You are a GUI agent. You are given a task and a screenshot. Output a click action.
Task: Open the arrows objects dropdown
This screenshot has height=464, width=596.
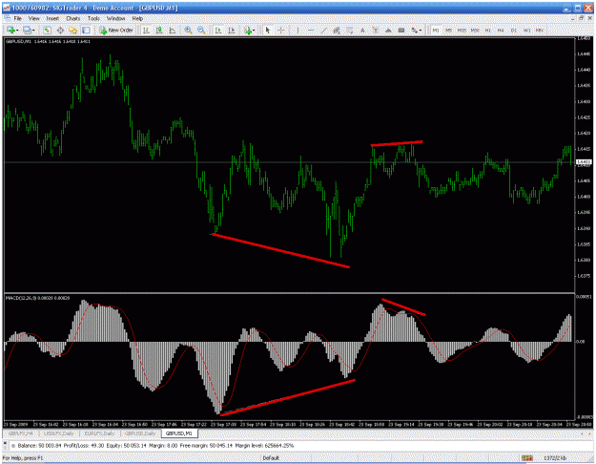[x=416, y=30]
